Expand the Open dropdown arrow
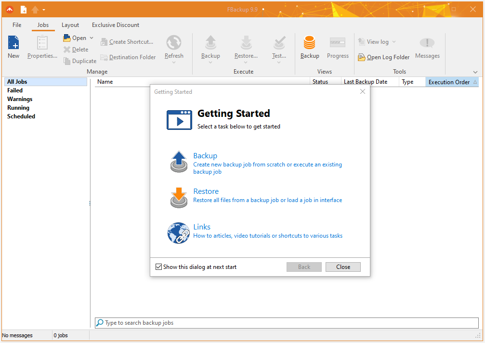 coord(92,38)
